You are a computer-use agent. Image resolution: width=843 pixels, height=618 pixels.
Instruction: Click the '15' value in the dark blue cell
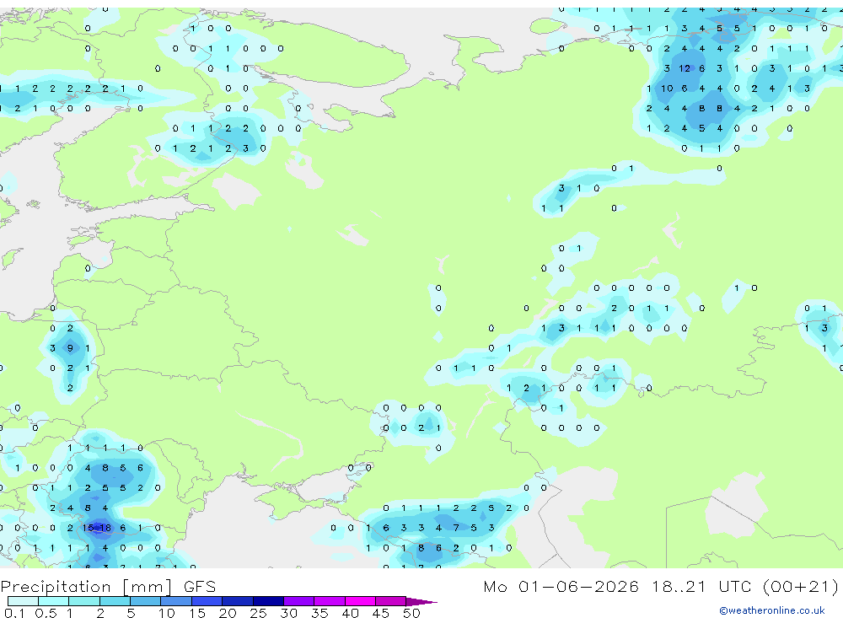coord(89,528)
